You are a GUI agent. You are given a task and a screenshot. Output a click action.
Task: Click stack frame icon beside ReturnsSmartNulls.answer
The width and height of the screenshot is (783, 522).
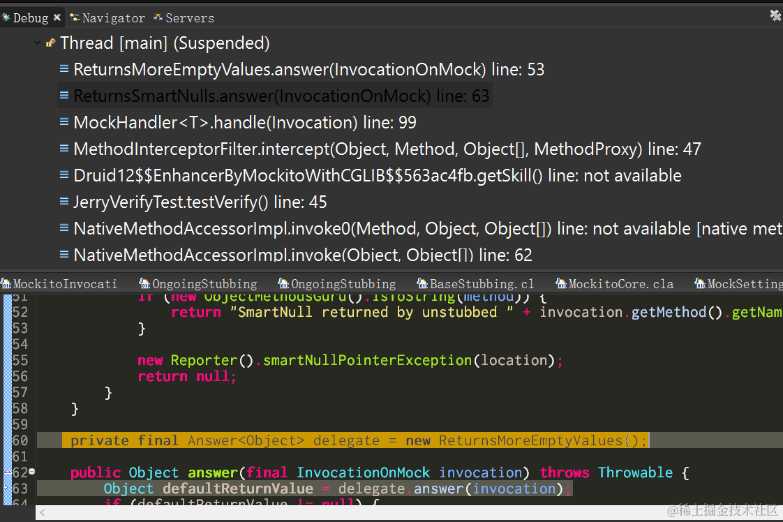(x=64, y=95)
